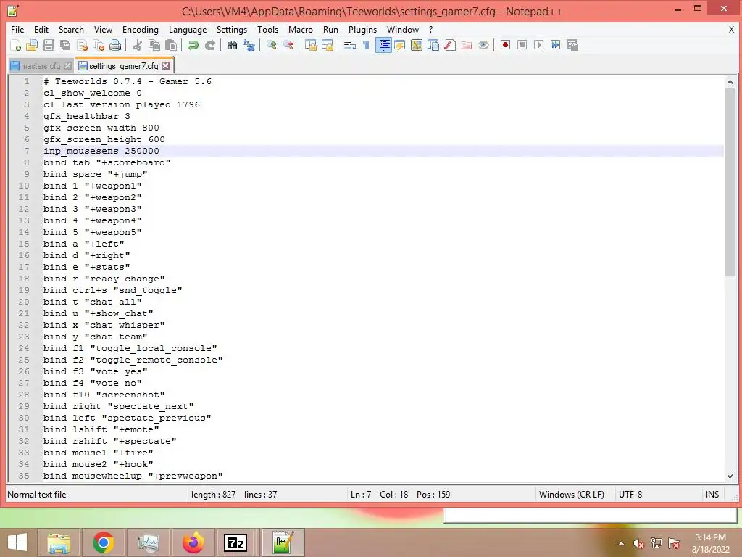Print the document using printer icon
742x557 pixels.
pos(115,45)
